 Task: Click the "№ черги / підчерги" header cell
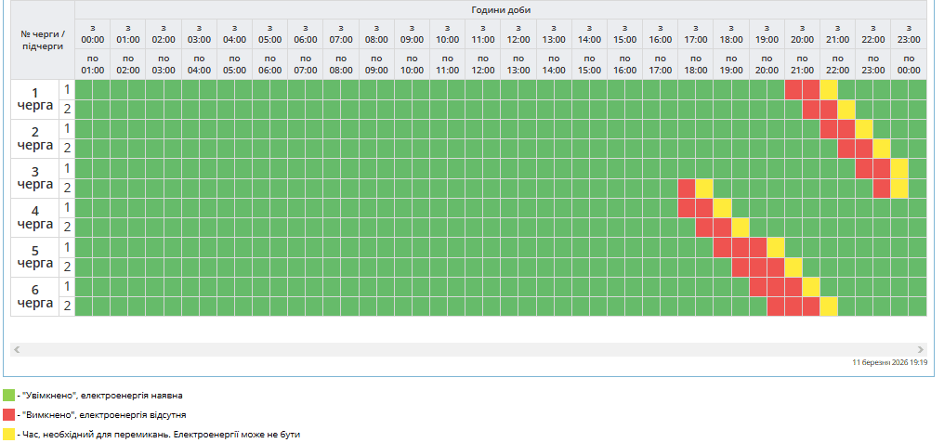pos(42,39)
